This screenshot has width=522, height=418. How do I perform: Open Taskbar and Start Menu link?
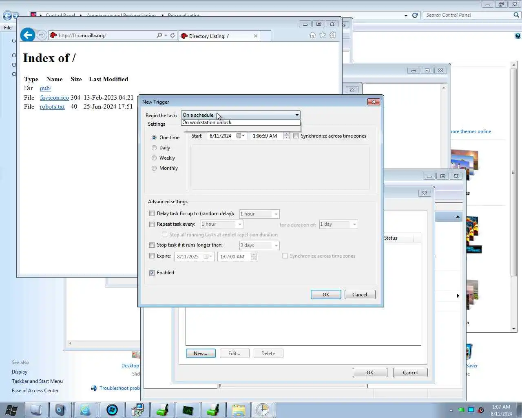click(37, 381)
